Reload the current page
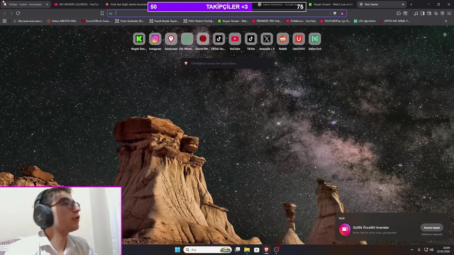 pos(18,13)
